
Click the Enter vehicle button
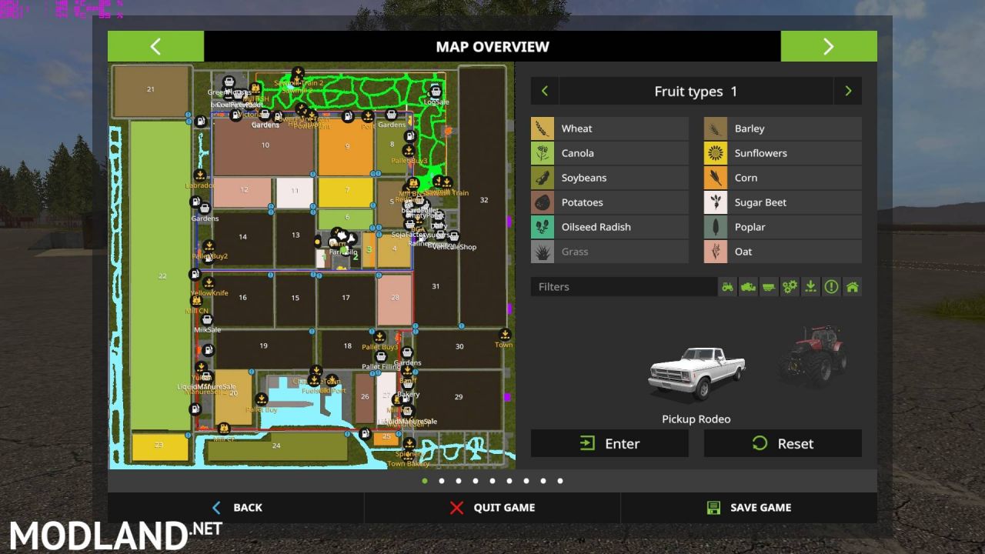(x=609, y=443)
